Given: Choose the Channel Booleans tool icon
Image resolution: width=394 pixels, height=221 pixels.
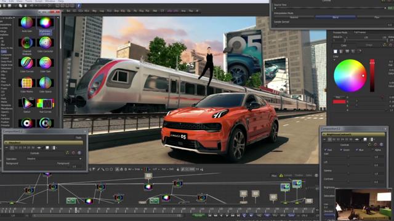Looking at the screenshot, I should 27,43.
